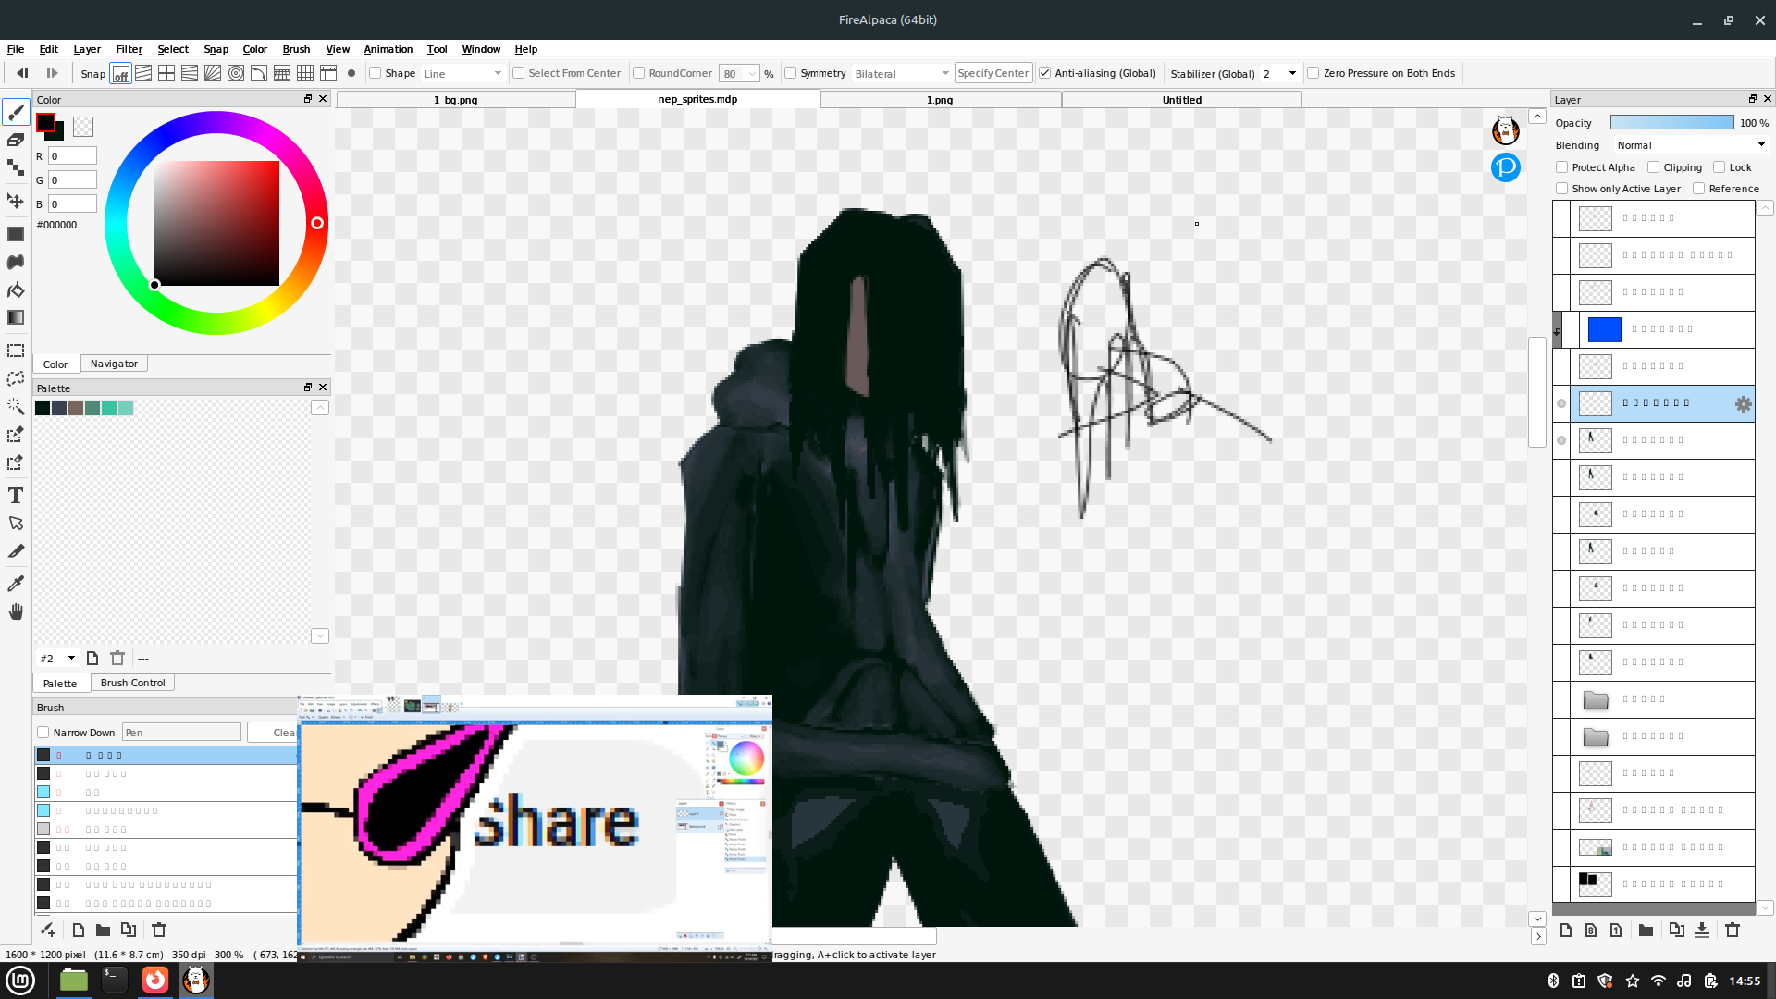Screen dimensions: 1776x999
Task: Choose the Magic Wand selection tool
Action: coord(16,406)
